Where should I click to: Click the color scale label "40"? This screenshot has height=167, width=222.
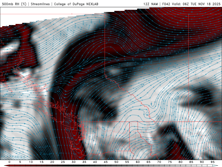click(95, 162)
